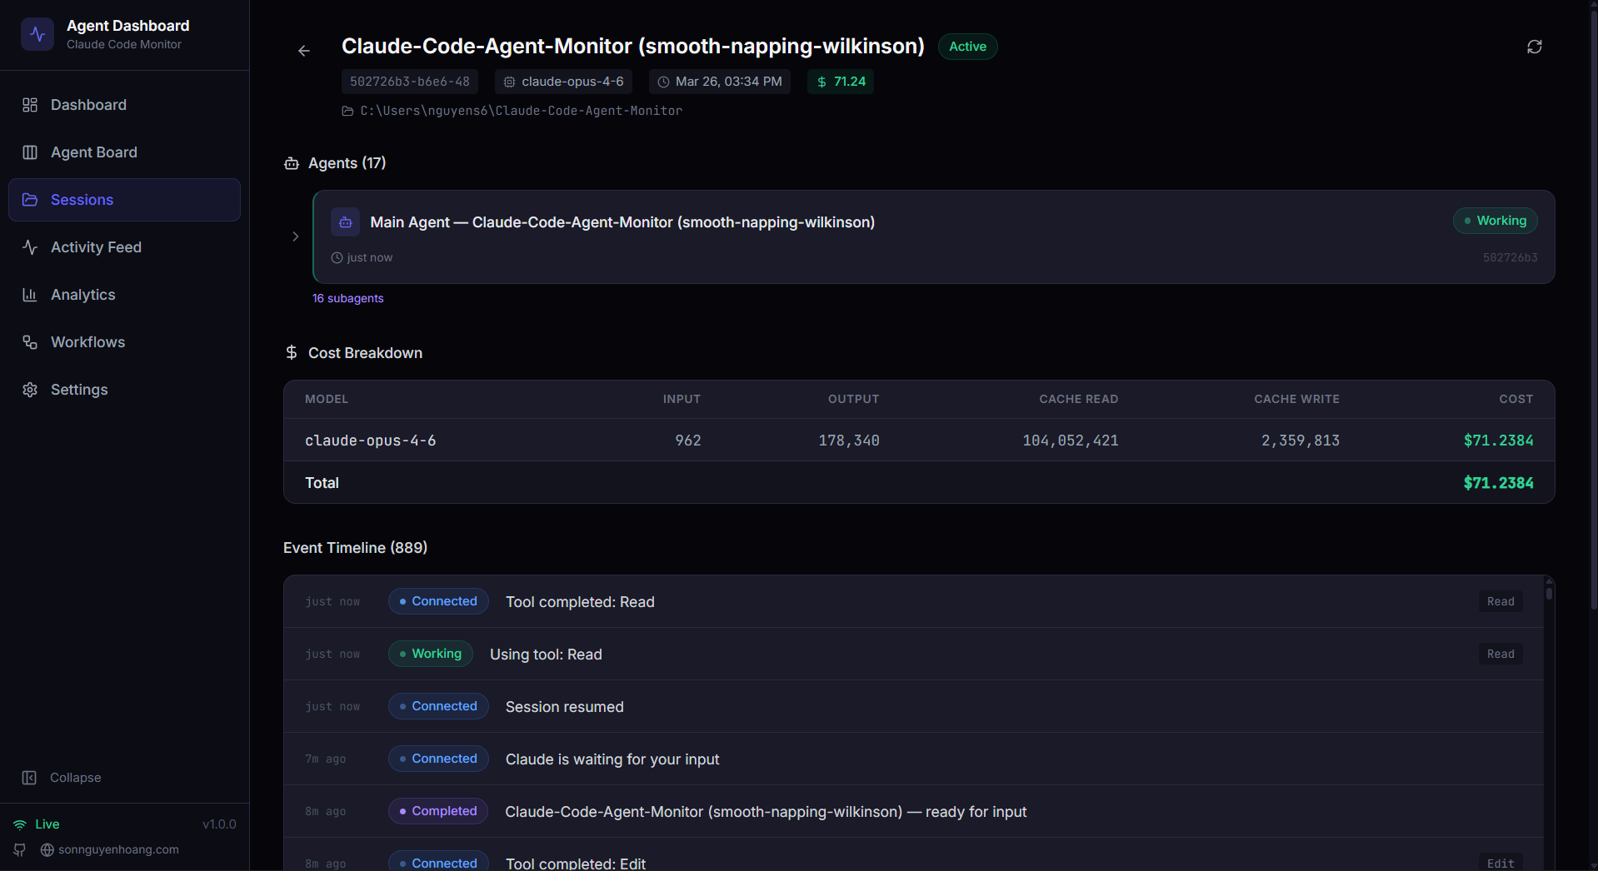This screenshot has height=871, width=1598.
Task: Click the C:\Users\nguyens6 project path
Action: 521,111
